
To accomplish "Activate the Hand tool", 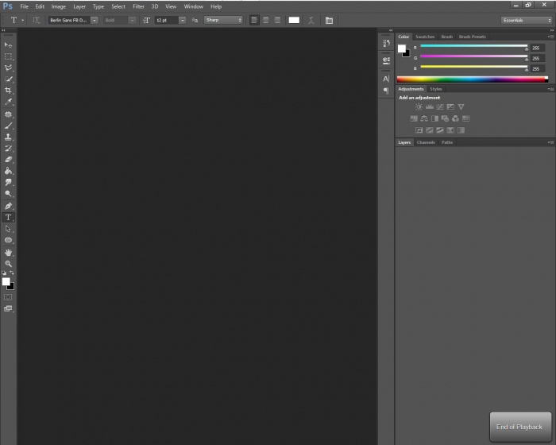I will click(x=9, y=252).
